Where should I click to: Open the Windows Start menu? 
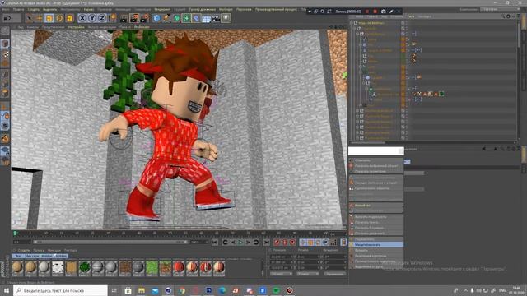[7, 290]
